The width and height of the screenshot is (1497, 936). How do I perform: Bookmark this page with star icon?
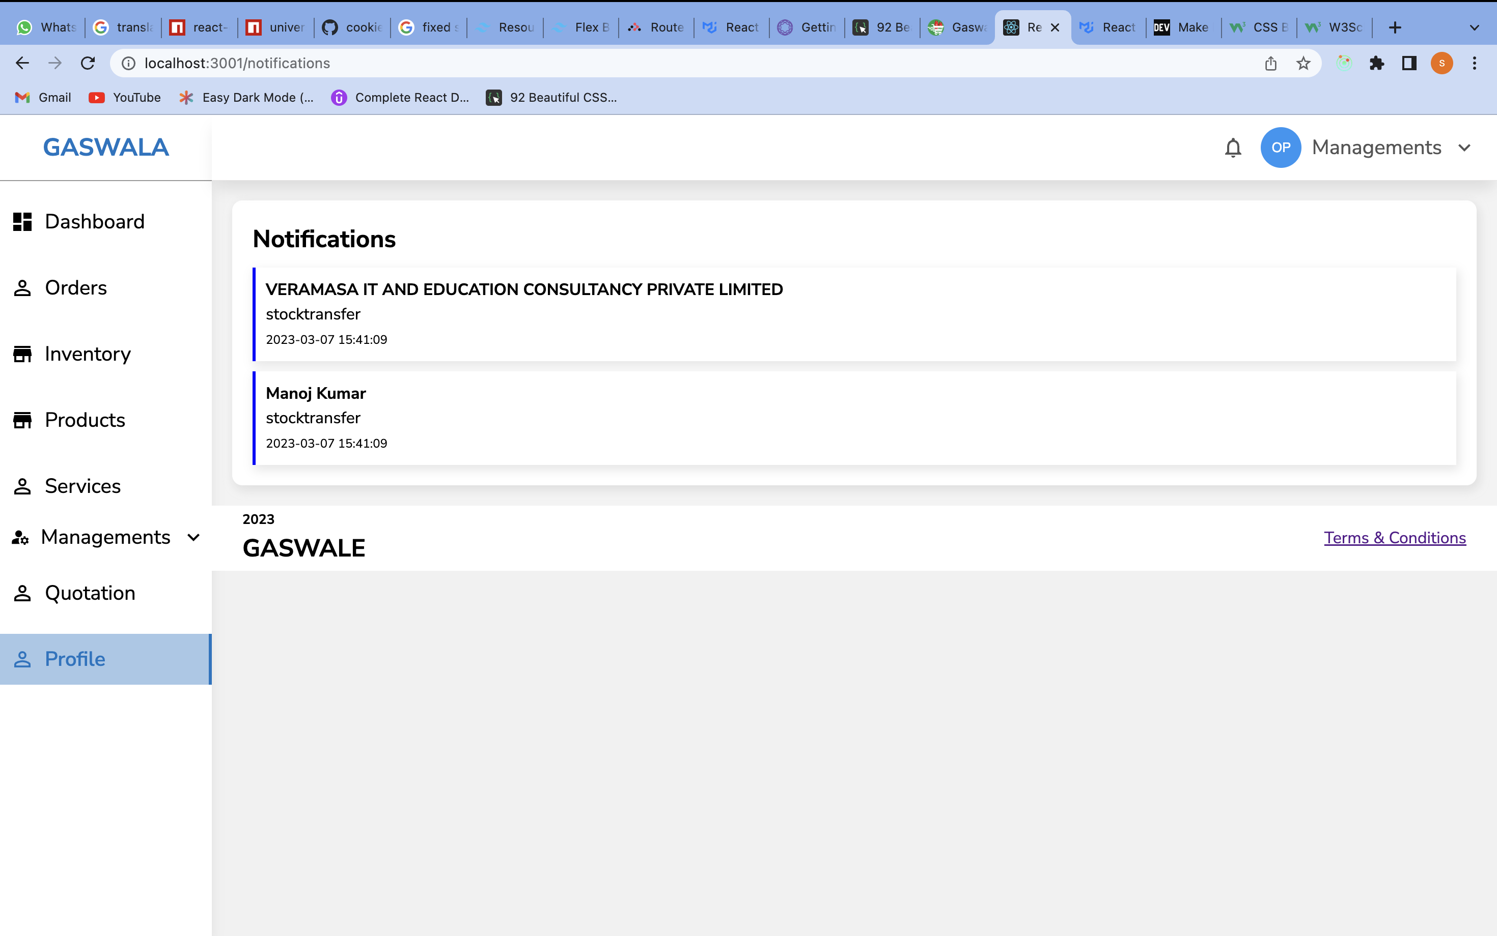(1303, 63)
